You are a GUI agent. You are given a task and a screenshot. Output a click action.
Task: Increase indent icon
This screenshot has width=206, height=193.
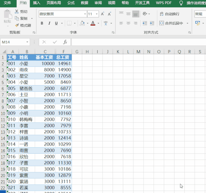click(152, 23)
